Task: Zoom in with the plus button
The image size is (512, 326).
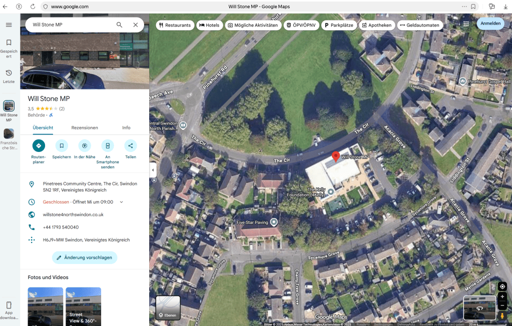Action: tap(502, 296)
